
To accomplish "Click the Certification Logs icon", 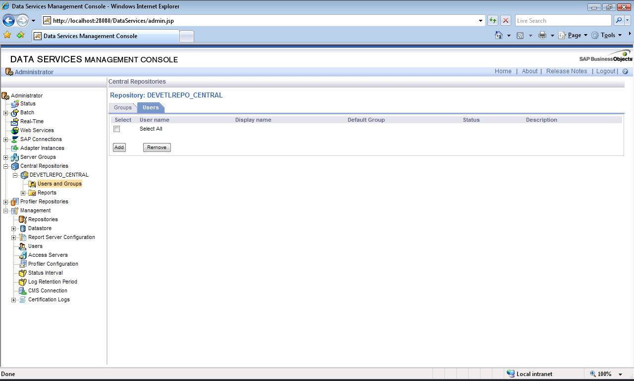I will 23,300.
